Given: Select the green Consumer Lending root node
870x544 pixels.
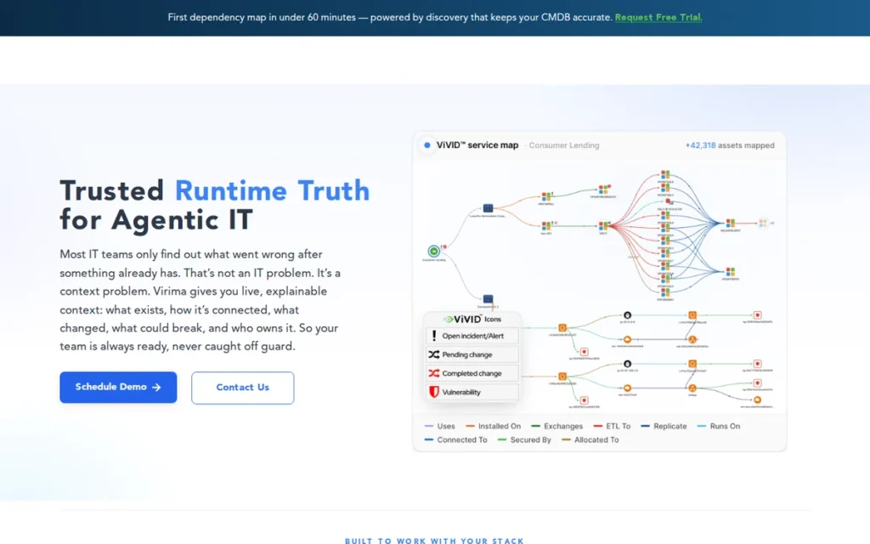Looking at the screenshot, I should pos(434,252).
